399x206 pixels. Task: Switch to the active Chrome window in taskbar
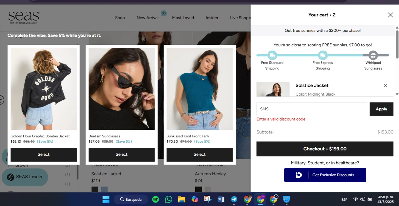260,199
